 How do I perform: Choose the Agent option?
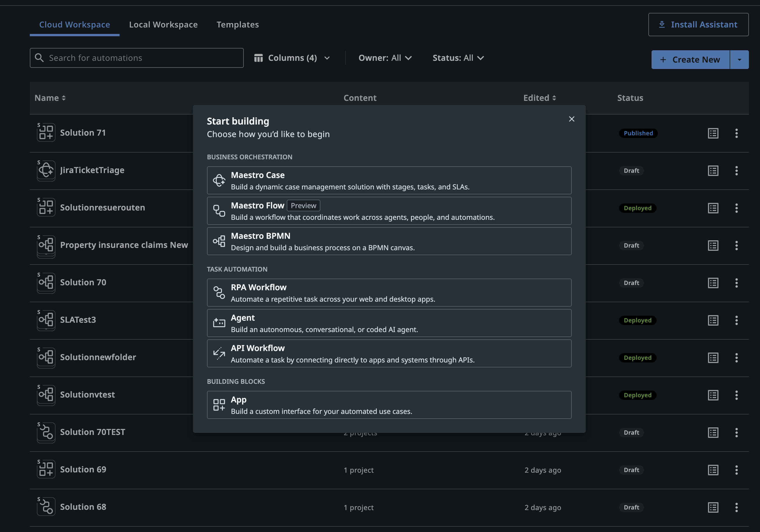(x=389, y=323)
